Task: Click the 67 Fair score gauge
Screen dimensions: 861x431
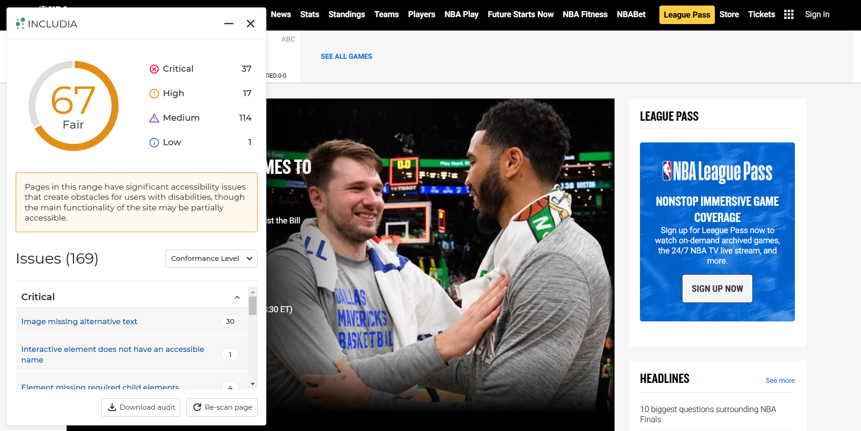Action: (x=74, y=106)
